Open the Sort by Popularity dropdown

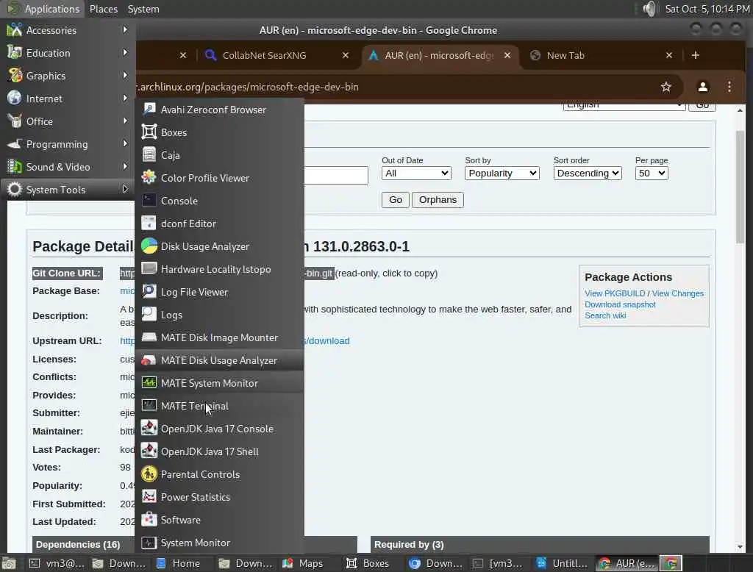tap(502, 174)
